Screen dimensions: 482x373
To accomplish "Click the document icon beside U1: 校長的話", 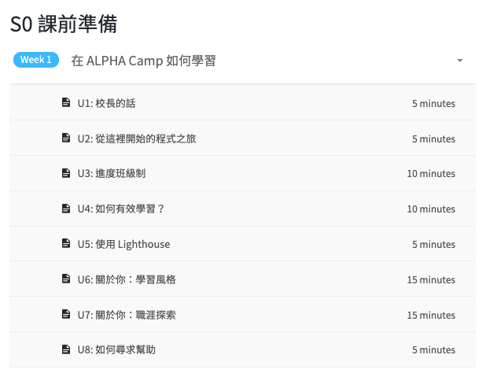I will (x=66, y=102).
